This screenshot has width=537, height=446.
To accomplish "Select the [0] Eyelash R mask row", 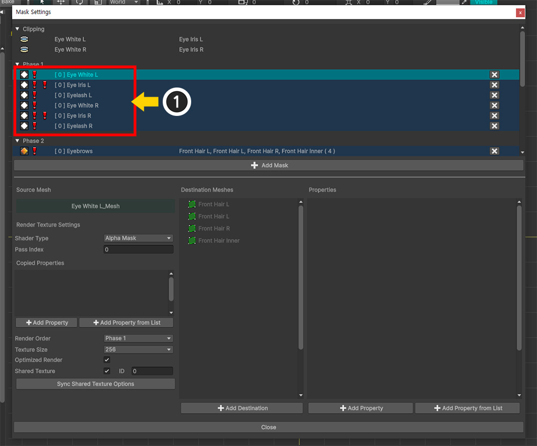I will 266,126.
